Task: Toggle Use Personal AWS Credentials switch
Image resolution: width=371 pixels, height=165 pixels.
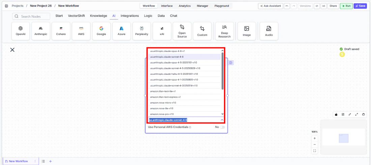Action: pos(222,127)
